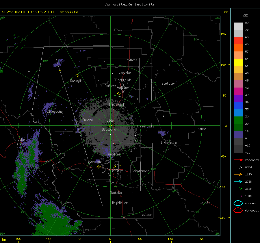Click the yellow diamond marker beside RockyMH
The width and height of the screenshot is (260, 243).
77,75
